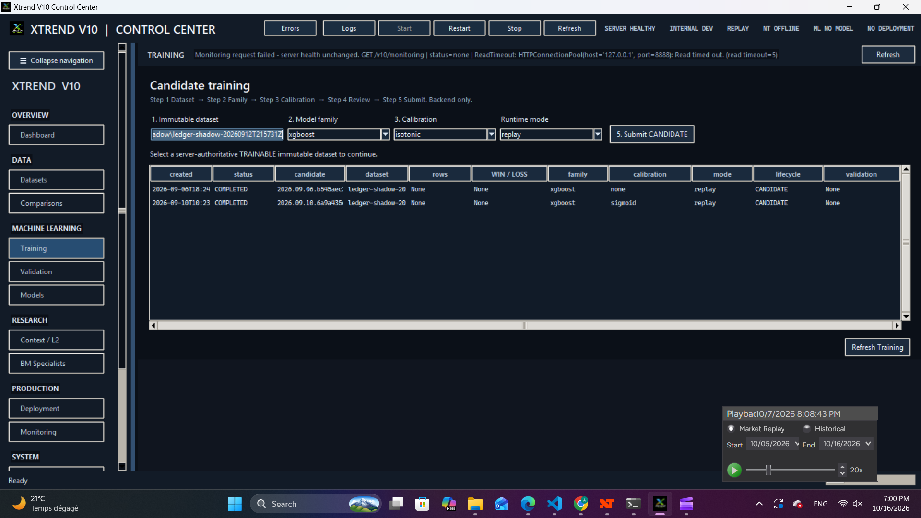Open the purple stacked-layers taskbar app
Viewport: 921px width, 518px height.
[x=686, y=504]
